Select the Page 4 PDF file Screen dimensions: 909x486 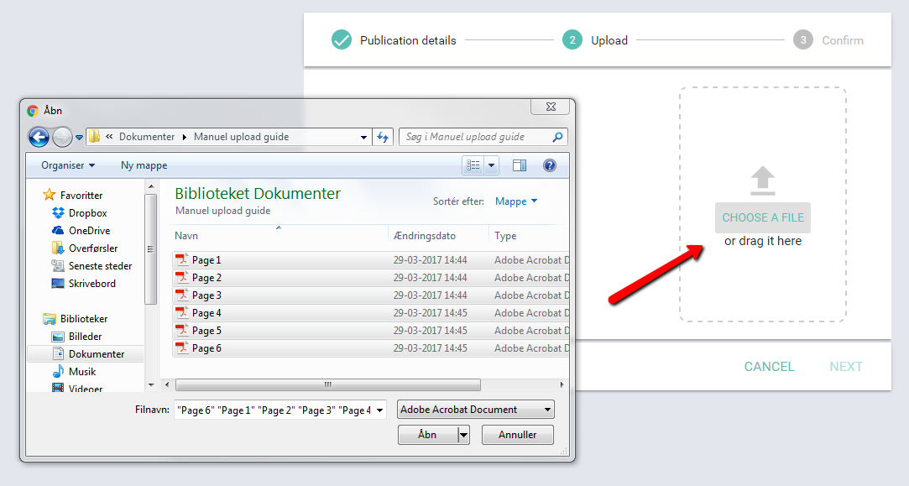point(206,313)
